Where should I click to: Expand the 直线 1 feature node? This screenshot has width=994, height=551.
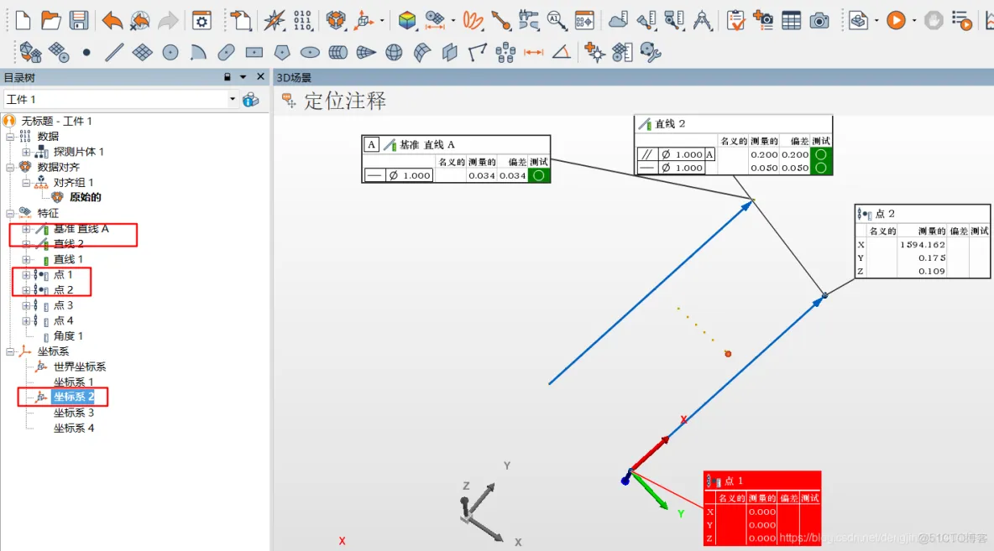point(26,260)
